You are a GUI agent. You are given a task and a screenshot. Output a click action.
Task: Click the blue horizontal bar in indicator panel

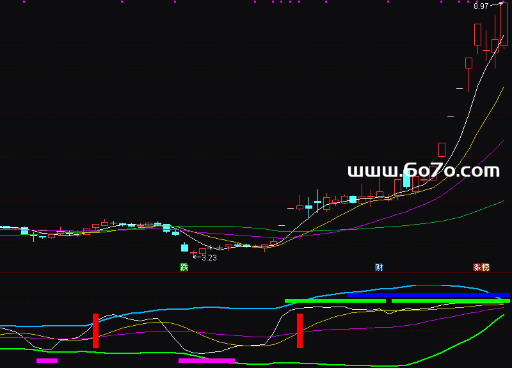[429, 295]
